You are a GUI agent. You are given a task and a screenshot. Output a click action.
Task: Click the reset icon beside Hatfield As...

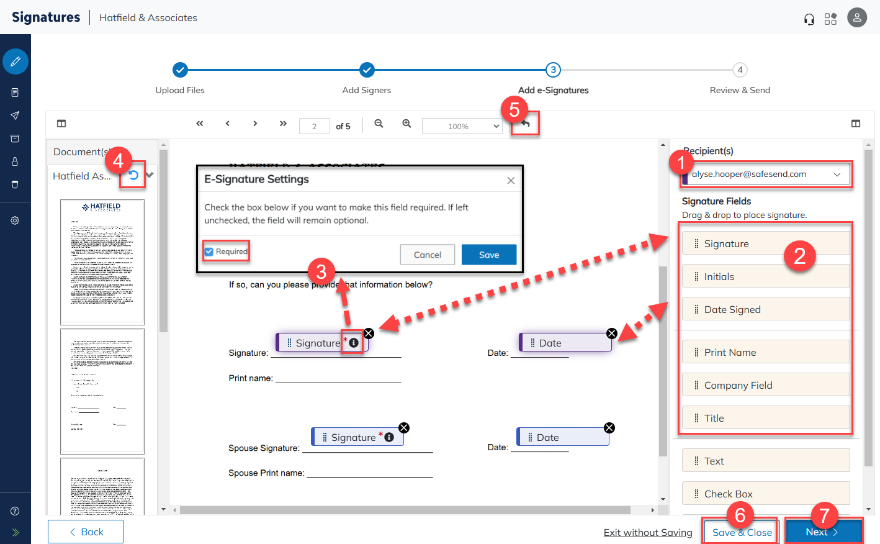pyautogui.click(x=133, y=175)
